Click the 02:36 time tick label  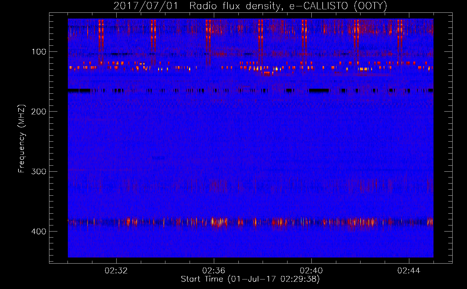point(214,271)
